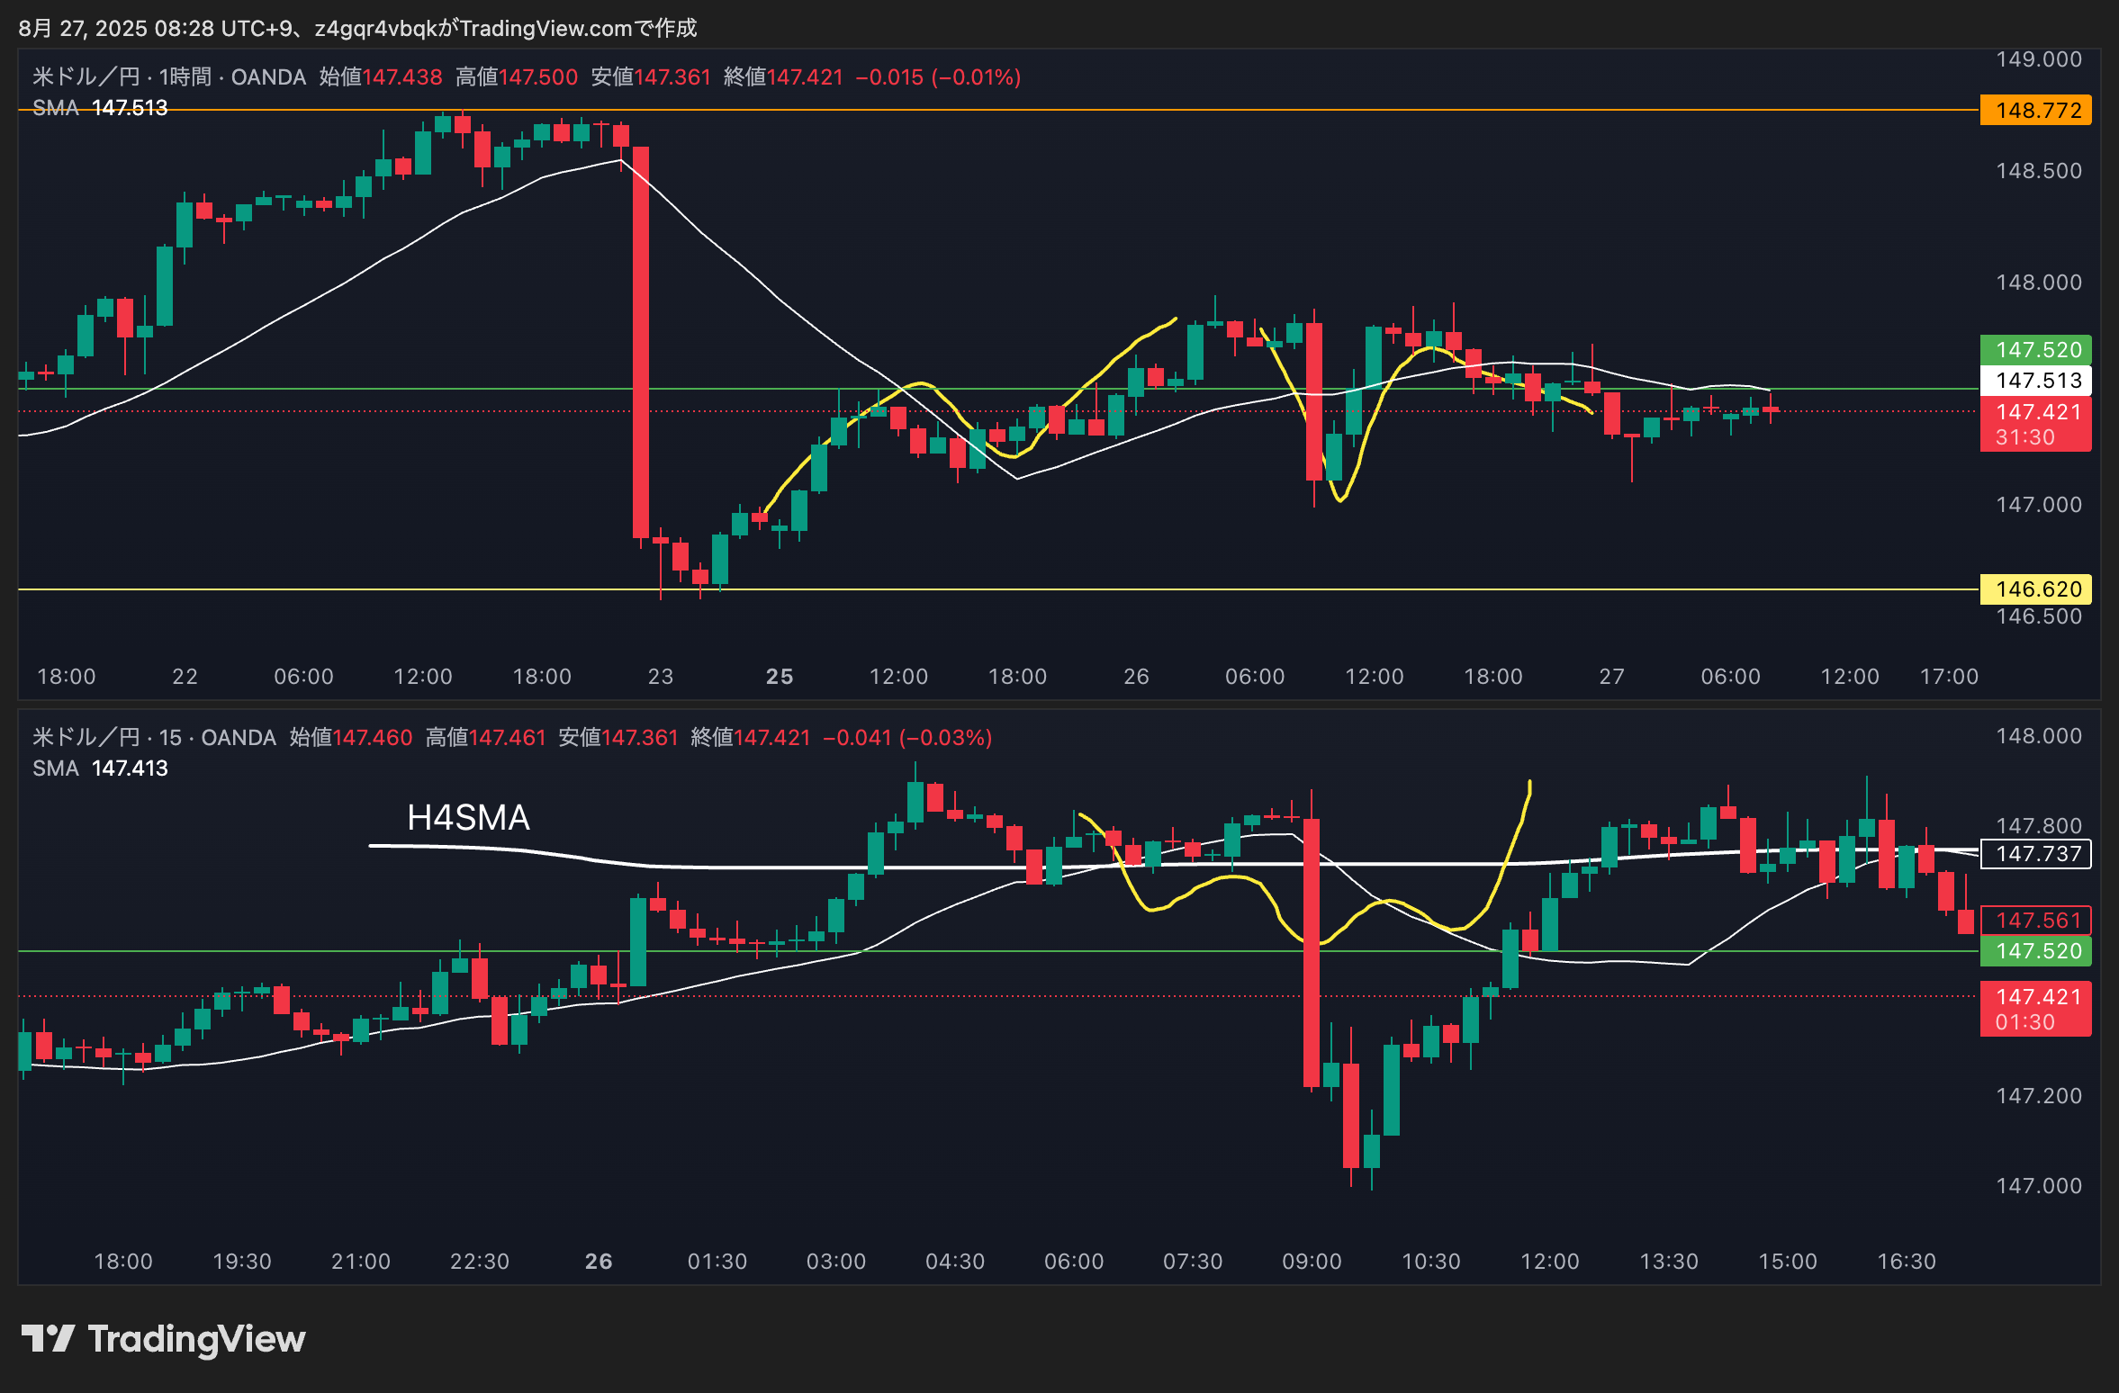Click the H4SMA text annotation
The height and width of the screenshot is (1393, 2119).
[468, 818]
